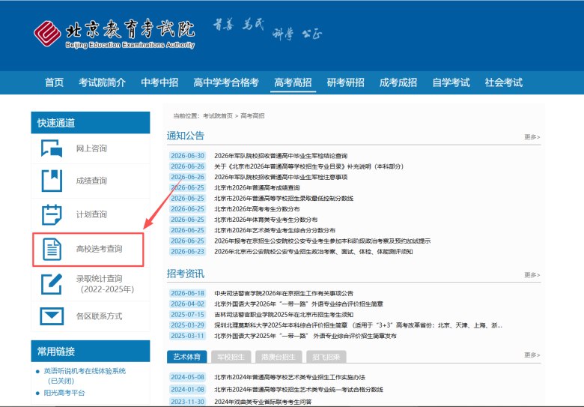Viewport: 584px width, 407px height.
Task: Open the 网上咨询 quick link text
Action: 91,148
